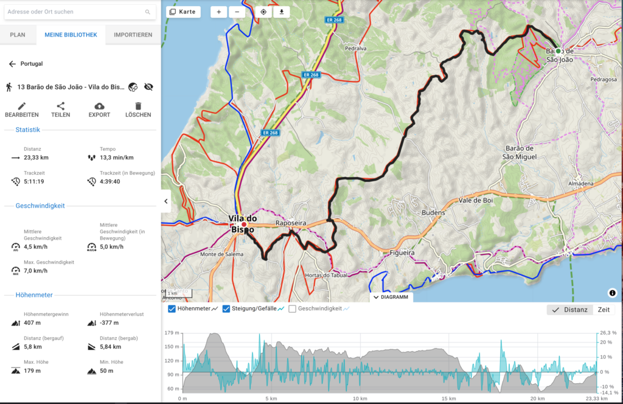Switch to the Plan tab
623x404 pixels.
coord(18,35)
